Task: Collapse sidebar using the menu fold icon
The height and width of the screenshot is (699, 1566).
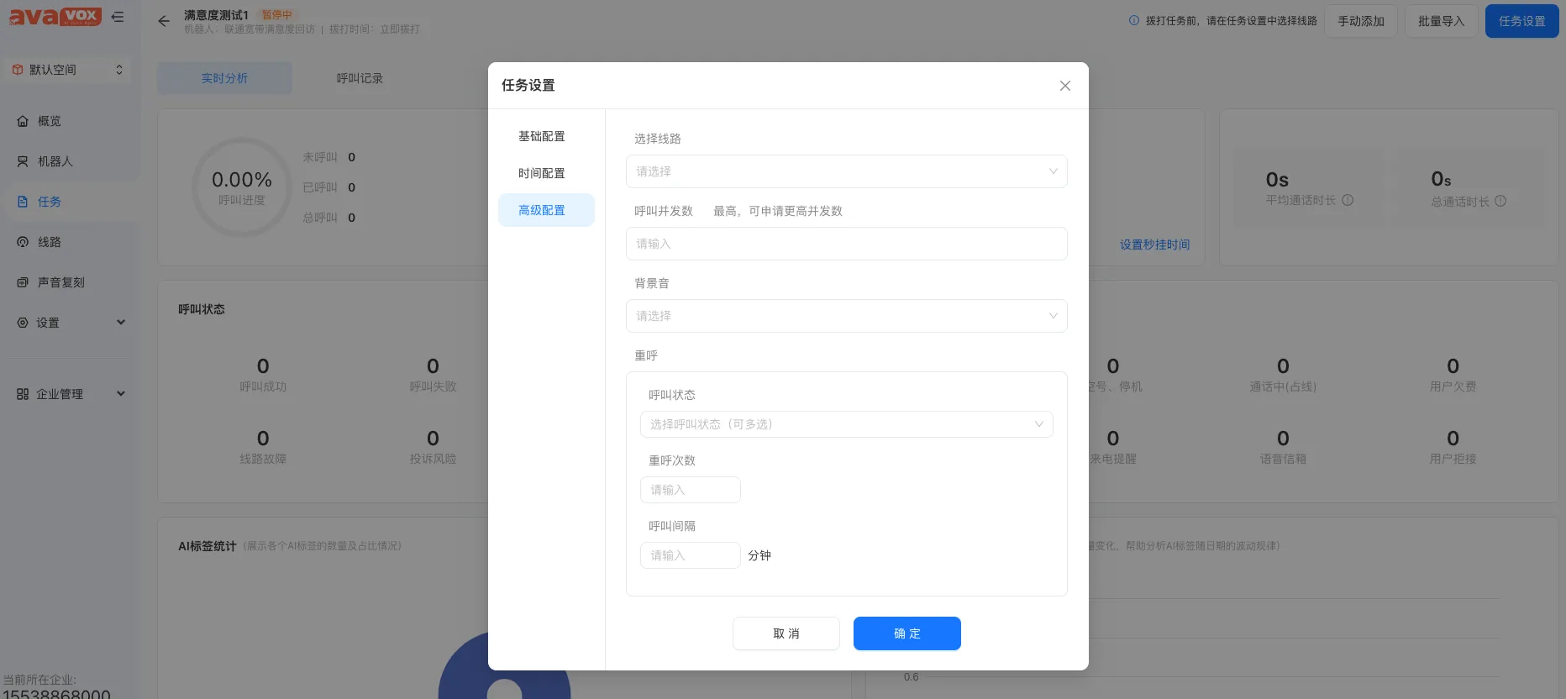Action: pos(118,17)
